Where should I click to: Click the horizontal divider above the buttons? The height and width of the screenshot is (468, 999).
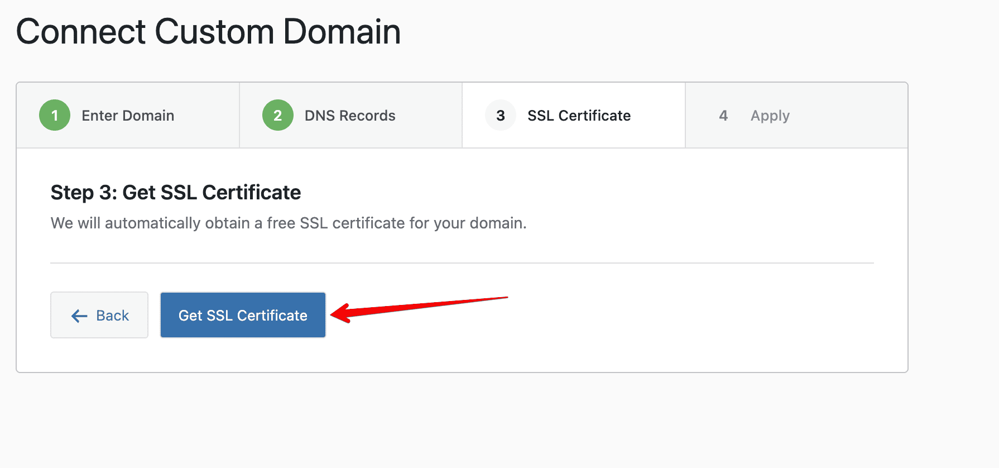tap(462, 263)
